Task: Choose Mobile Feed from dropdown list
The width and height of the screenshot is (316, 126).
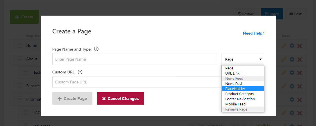Action: (243, 104)
